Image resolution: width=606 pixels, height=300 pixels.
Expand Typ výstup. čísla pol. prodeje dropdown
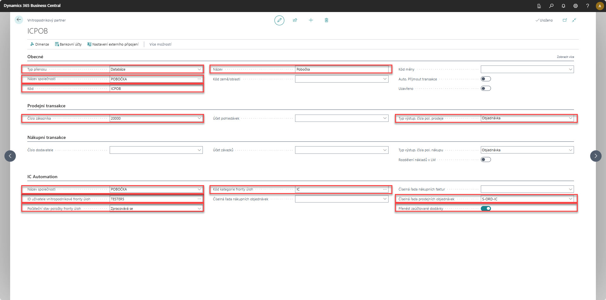pos(571,118)
